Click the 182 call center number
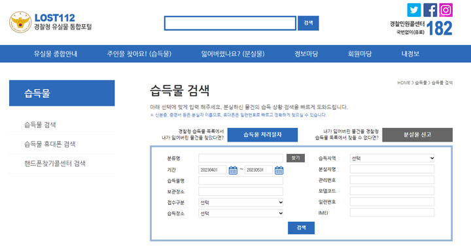 [x=439, y=29]
